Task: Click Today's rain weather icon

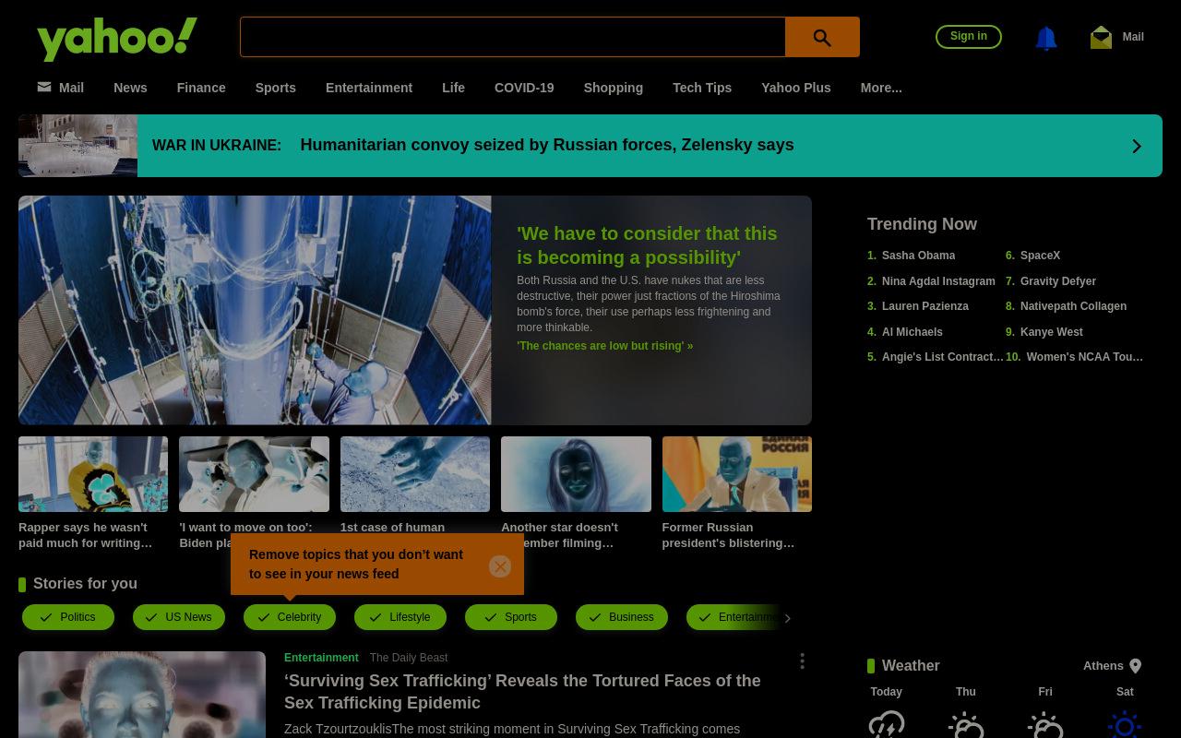Action: 887,725
